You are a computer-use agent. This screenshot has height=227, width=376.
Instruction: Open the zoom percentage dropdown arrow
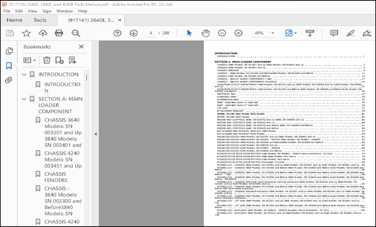click(x=272, y=33)
